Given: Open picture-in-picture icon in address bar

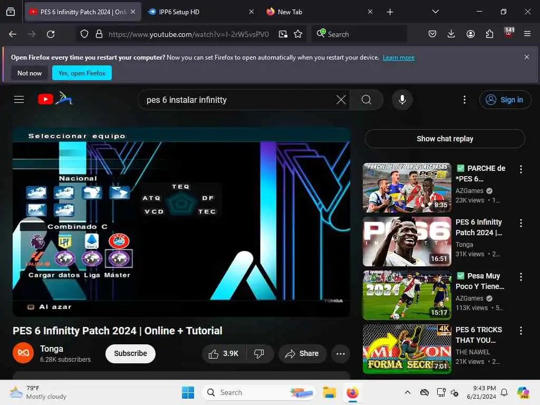Looking at the screenshot, I should tap(283, 34).
